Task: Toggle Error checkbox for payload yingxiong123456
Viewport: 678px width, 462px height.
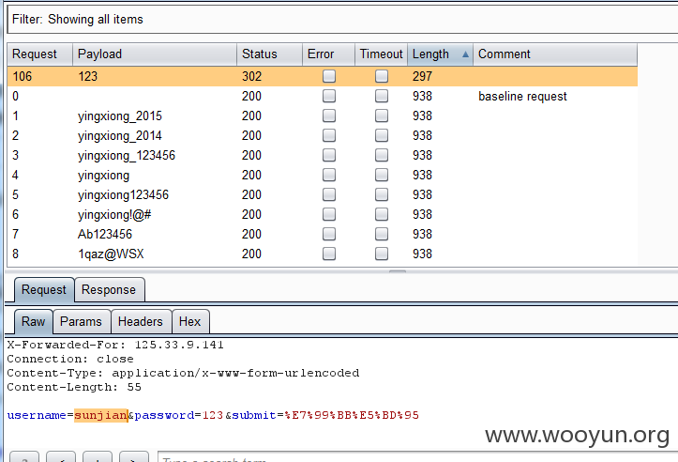Action: click(x=329, y=194)
